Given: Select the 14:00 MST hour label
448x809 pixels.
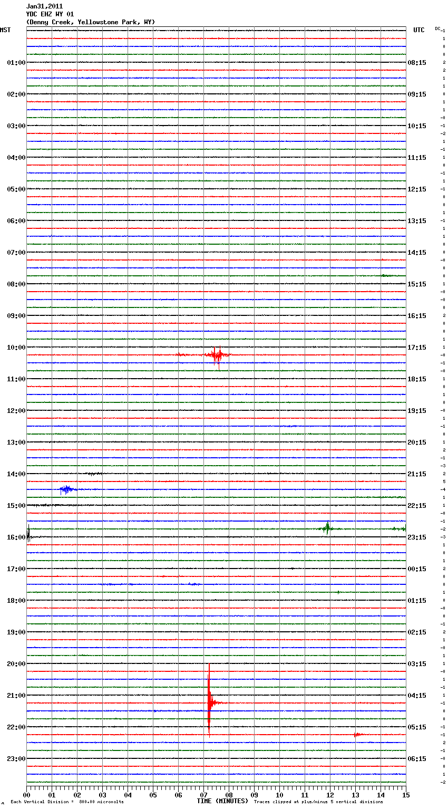Looking at the screenshot, I should 16,474.
